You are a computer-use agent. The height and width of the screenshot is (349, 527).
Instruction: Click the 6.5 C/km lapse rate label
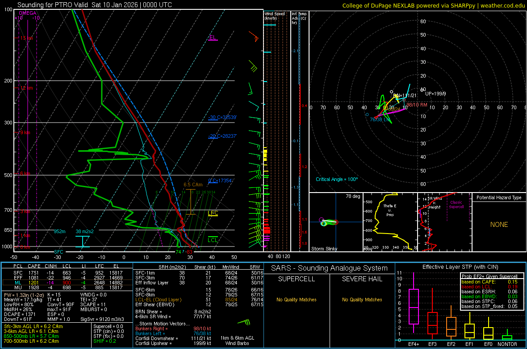pos(193,185)
